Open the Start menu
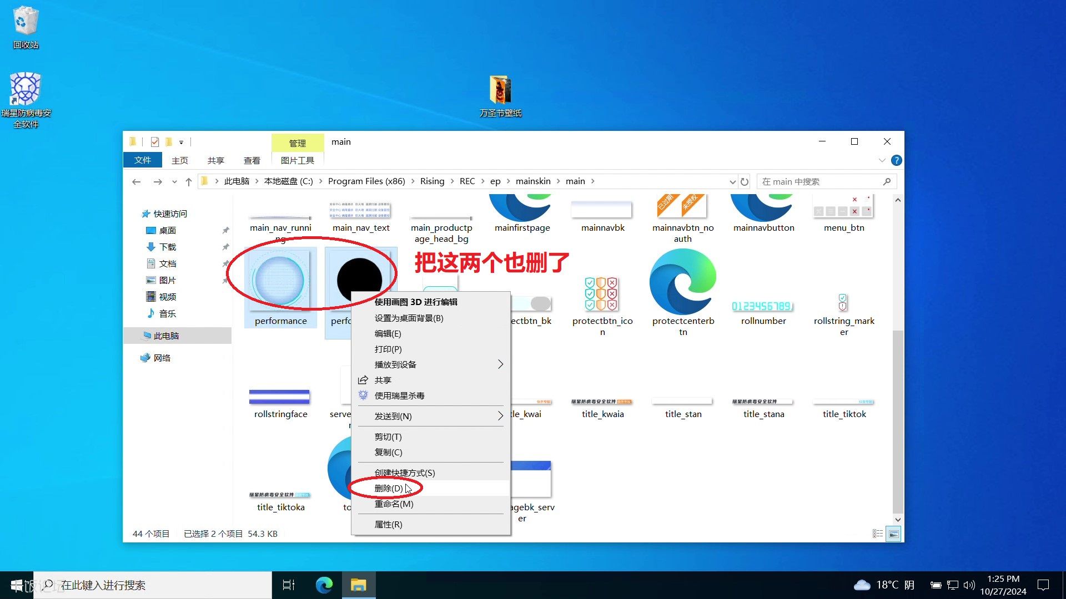Image resolution: width=1066 pixels, height=599 pixels. pyautogui.click(x=17, y=585)
